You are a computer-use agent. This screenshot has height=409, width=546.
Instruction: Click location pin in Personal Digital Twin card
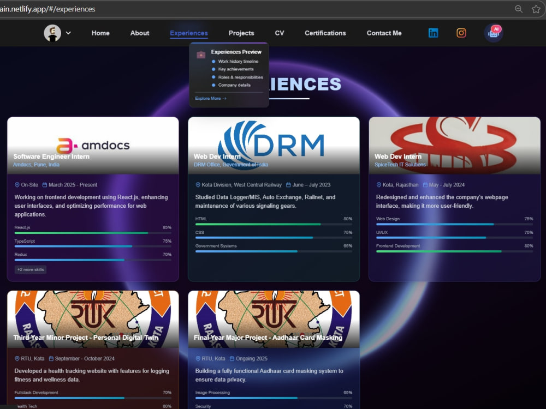coord(17,359)
